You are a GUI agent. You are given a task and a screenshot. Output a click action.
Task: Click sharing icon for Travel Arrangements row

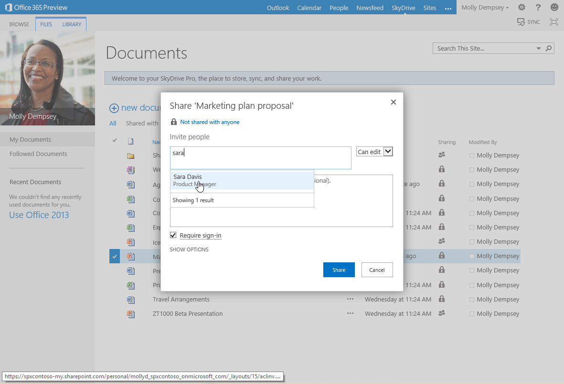[x=442, y=299]
